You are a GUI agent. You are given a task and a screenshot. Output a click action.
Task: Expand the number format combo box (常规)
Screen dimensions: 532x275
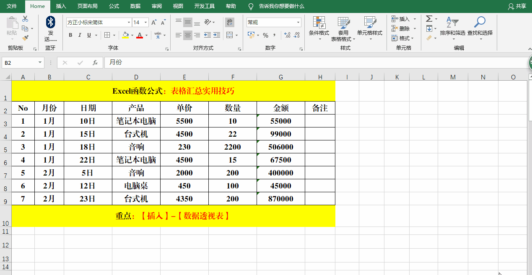(298, 22)
